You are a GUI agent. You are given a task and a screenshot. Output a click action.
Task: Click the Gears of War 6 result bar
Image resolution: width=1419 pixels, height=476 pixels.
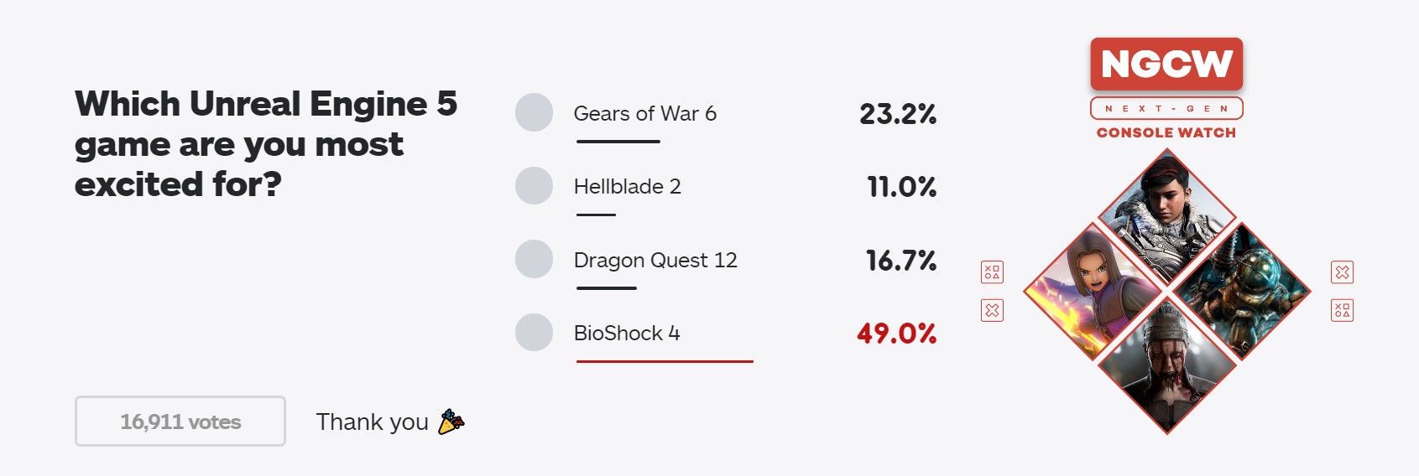coord(618,142)
